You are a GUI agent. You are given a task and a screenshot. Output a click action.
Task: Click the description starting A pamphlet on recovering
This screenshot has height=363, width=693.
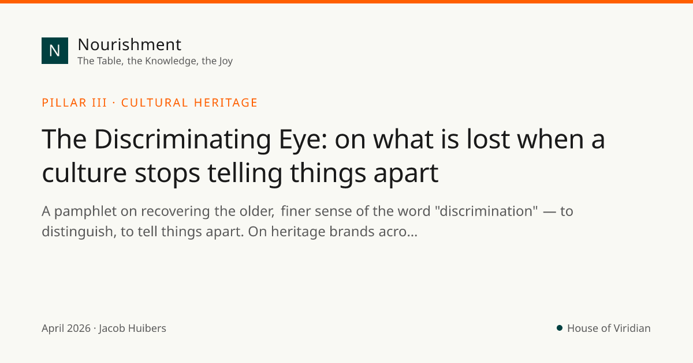coord(307,221)
